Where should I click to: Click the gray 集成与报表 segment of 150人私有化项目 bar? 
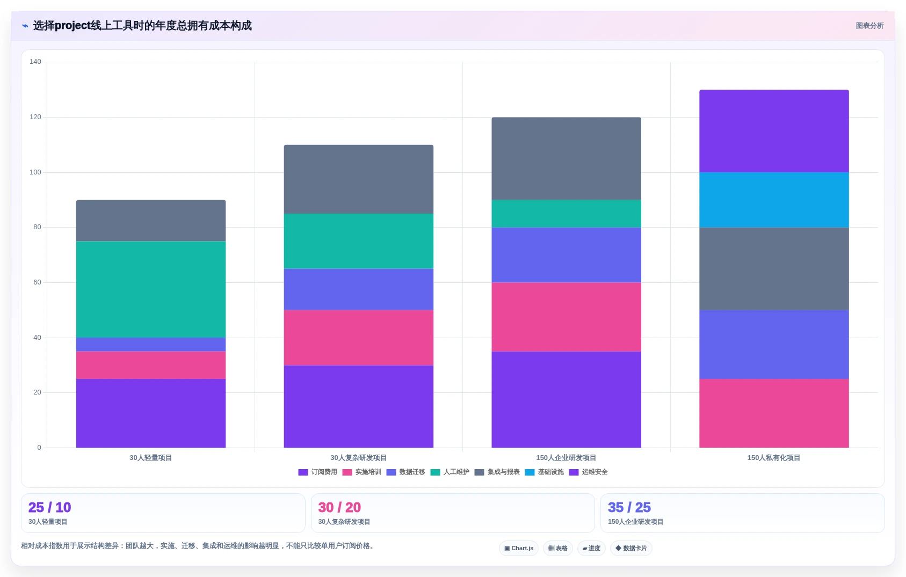[774, 269]
